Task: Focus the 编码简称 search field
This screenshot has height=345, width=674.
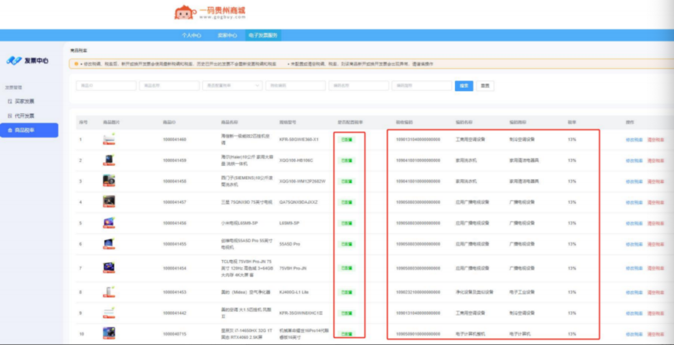Action: click(x=422, y=85)
